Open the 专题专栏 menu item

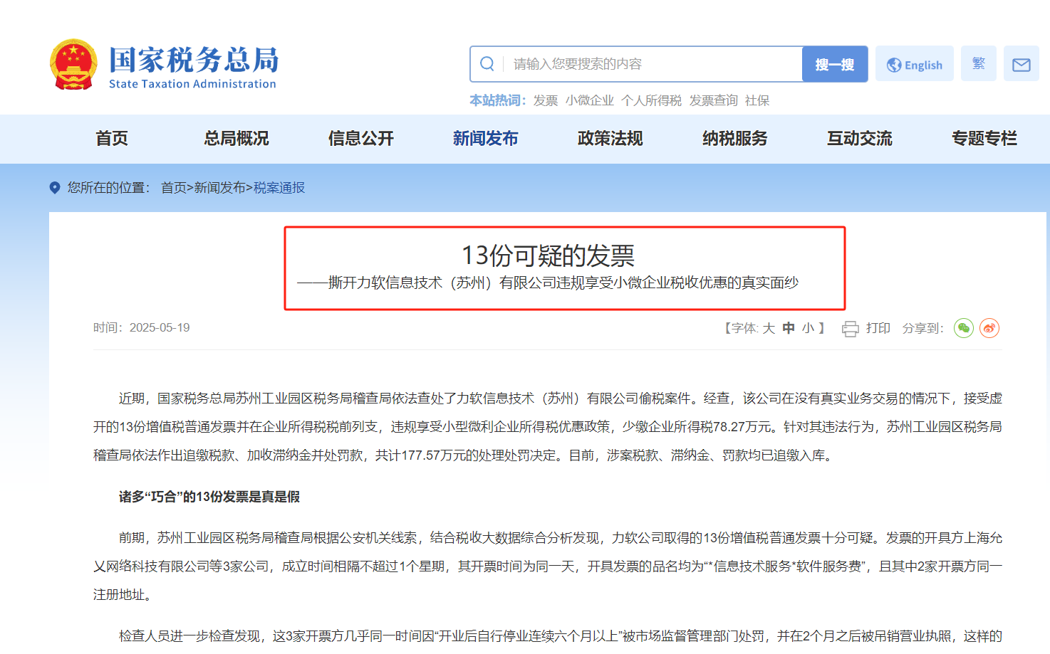pos(984,139)
